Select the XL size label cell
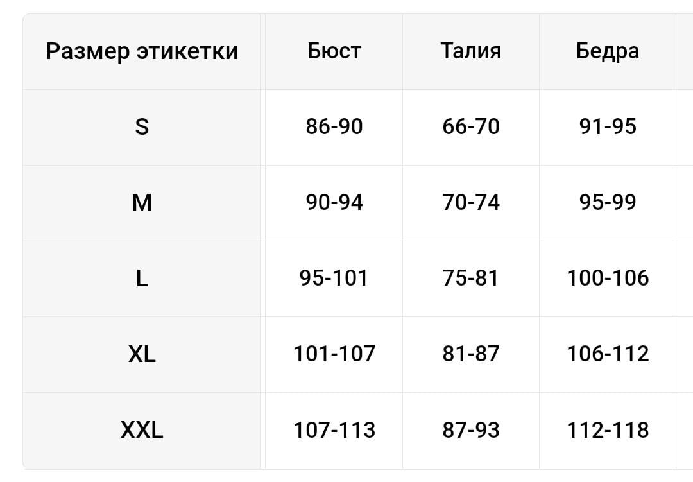This screenshot has height=482, width=693. [142, 354]
